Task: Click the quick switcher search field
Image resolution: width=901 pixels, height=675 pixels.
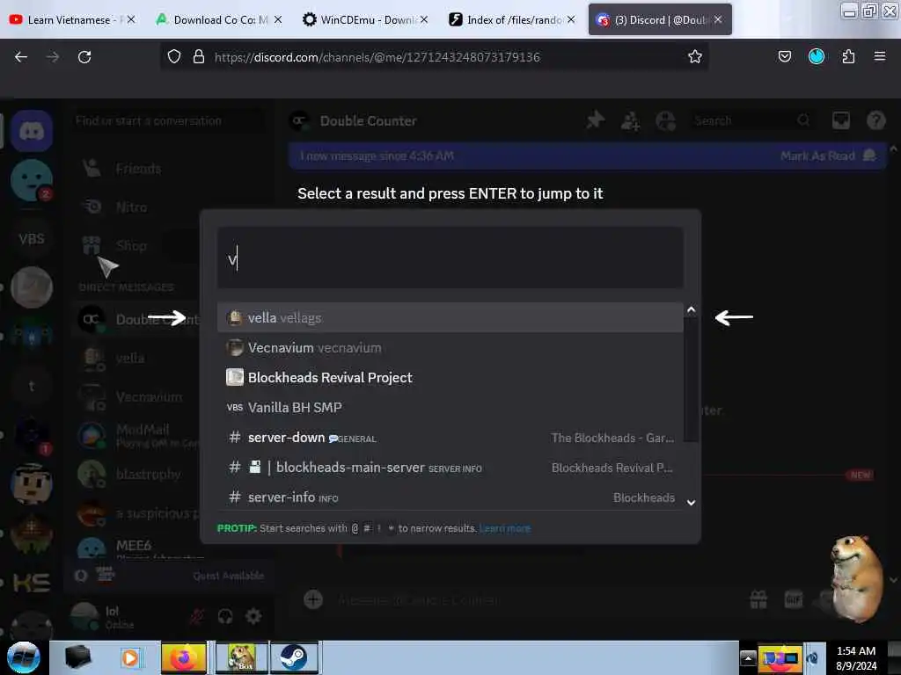Action: pyautogui.click(x=450, y=259)
